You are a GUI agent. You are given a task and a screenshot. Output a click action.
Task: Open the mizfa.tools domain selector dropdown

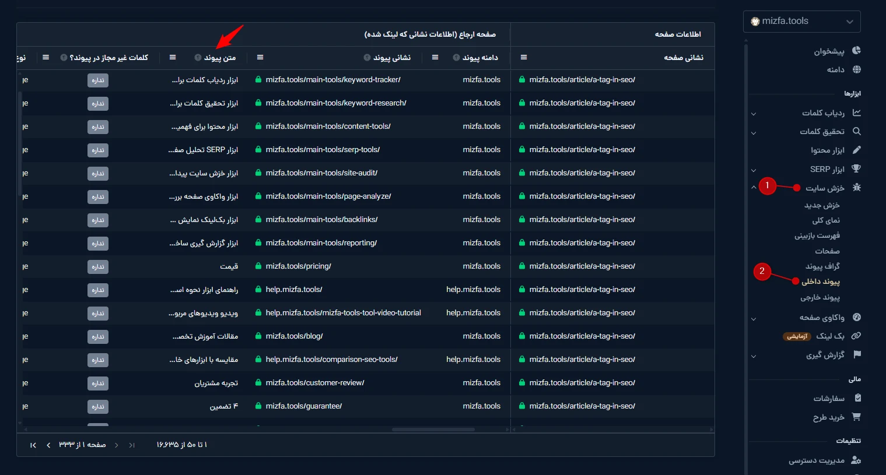click(802, 21)
